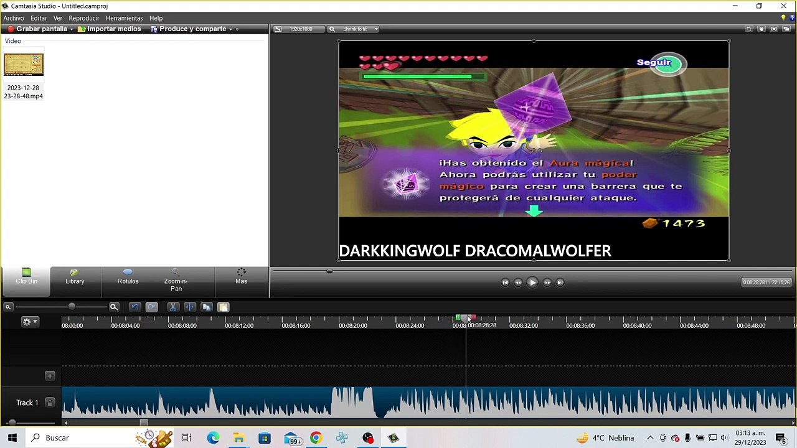
Task: Select the pan hand tool icon
Action: [x=762, y=29]
